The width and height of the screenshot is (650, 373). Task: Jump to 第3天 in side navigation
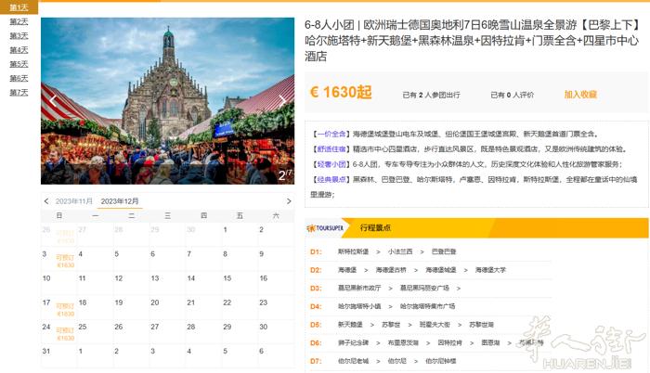point(19,35)
